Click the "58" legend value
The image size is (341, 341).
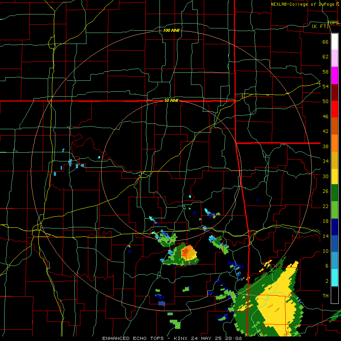click(x=325, y=72)
